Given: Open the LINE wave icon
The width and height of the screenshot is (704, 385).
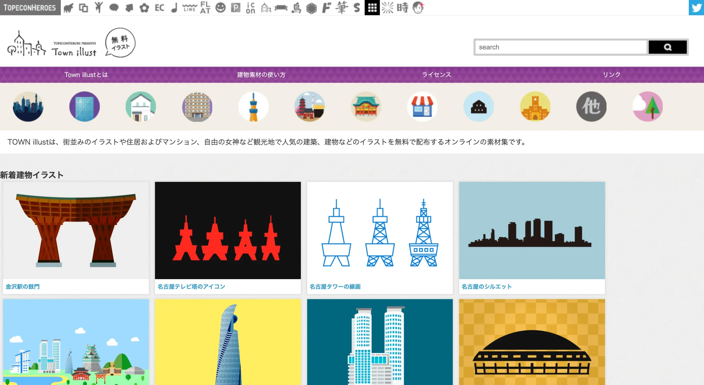Looking at the screenshot, I should coord(190,8).
